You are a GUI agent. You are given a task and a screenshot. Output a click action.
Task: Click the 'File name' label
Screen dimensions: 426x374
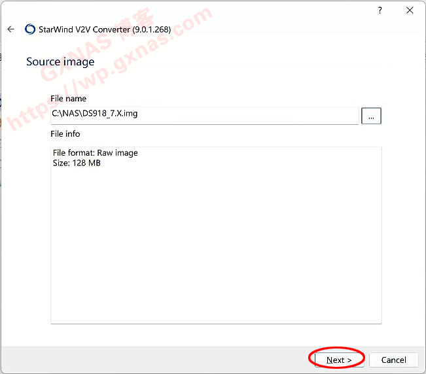[x=69, y=99]
